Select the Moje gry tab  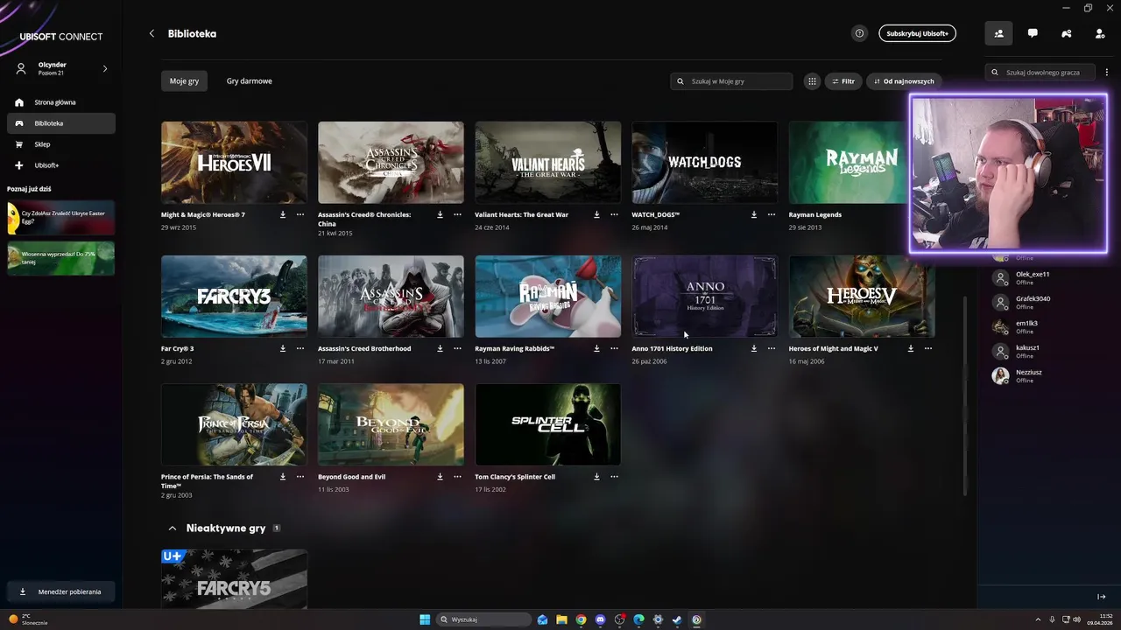tap(184, 80)
